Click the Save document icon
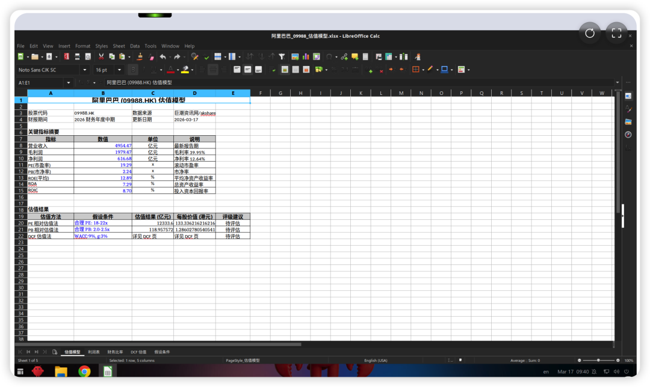 click(x=49, y=56)
